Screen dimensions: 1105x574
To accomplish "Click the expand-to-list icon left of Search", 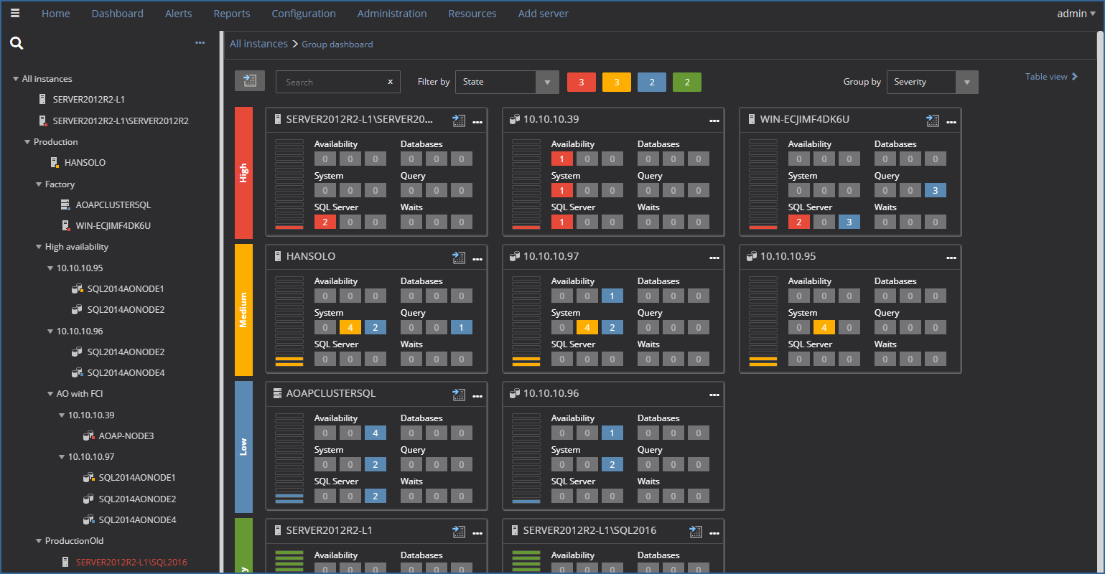I will click(x=250, y=81).
